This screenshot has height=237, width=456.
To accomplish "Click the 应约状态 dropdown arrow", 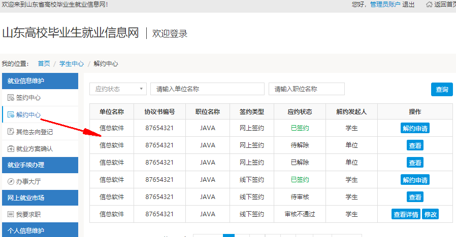I will pyautogui.click(x=141, y=89).
